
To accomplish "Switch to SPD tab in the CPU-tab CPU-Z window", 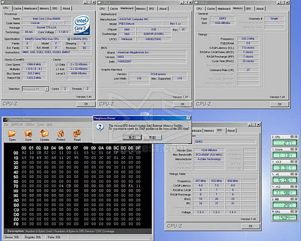I will pyautogui.click(x=55, y=8).
